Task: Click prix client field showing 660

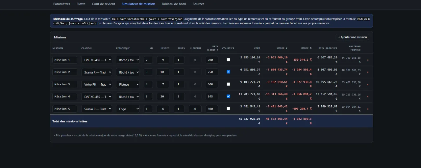Action: [x=212, y=84]
